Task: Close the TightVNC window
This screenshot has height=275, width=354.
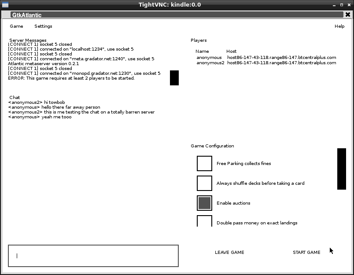Action: (x=349, y=5)
